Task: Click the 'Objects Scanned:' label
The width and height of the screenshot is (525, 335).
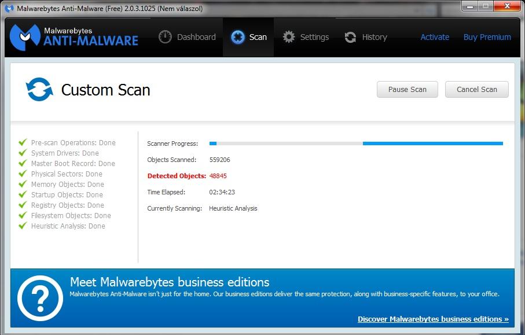Action: tap(172, 160)
